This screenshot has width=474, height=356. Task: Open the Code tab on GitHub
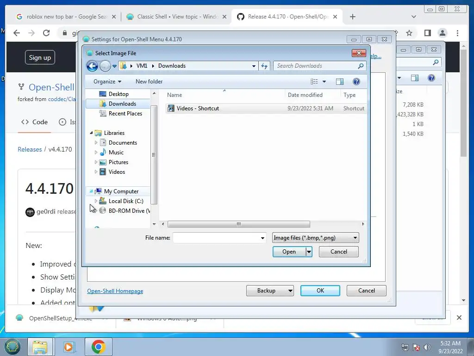pos(34,122)
